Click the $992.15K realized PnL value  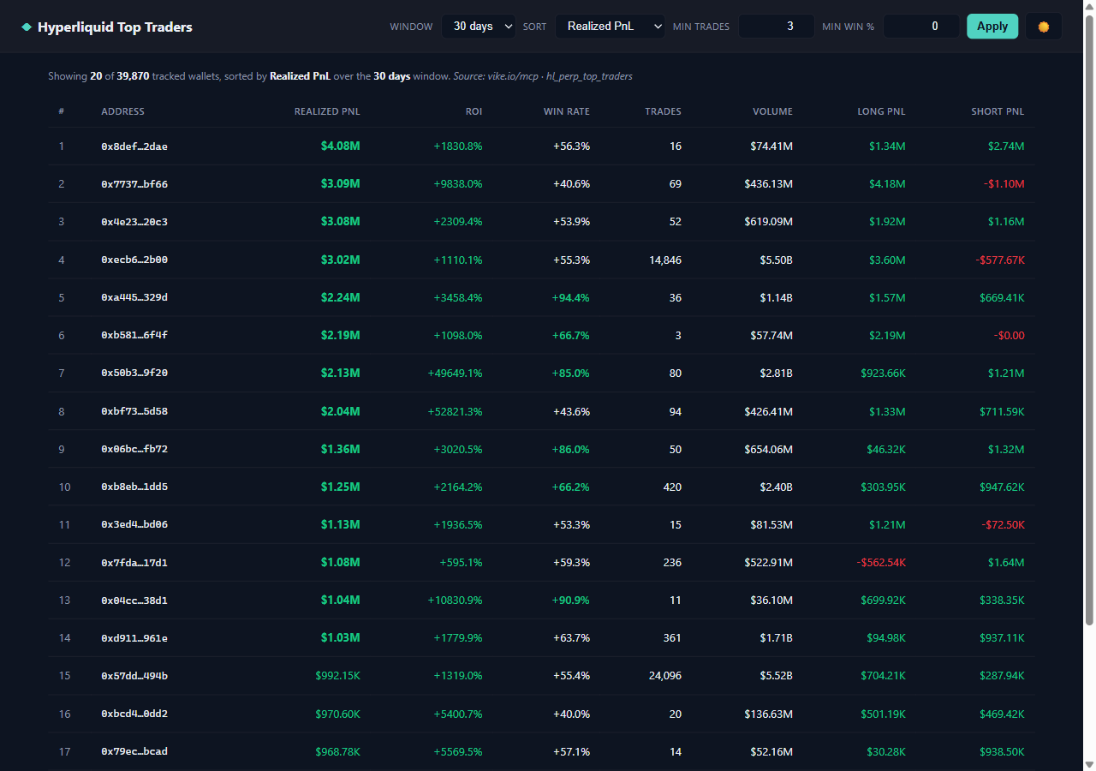pyautogui.click(x=338, y=676)
